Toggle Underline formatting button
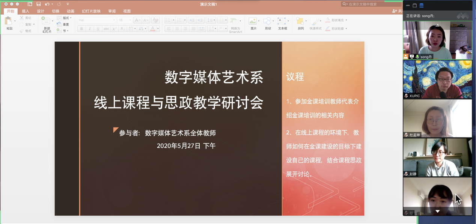476x224 pixels. click(x=98, y=29)
